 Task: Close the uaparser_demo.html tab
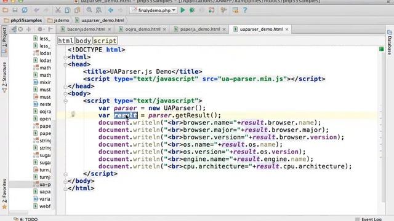287,29
